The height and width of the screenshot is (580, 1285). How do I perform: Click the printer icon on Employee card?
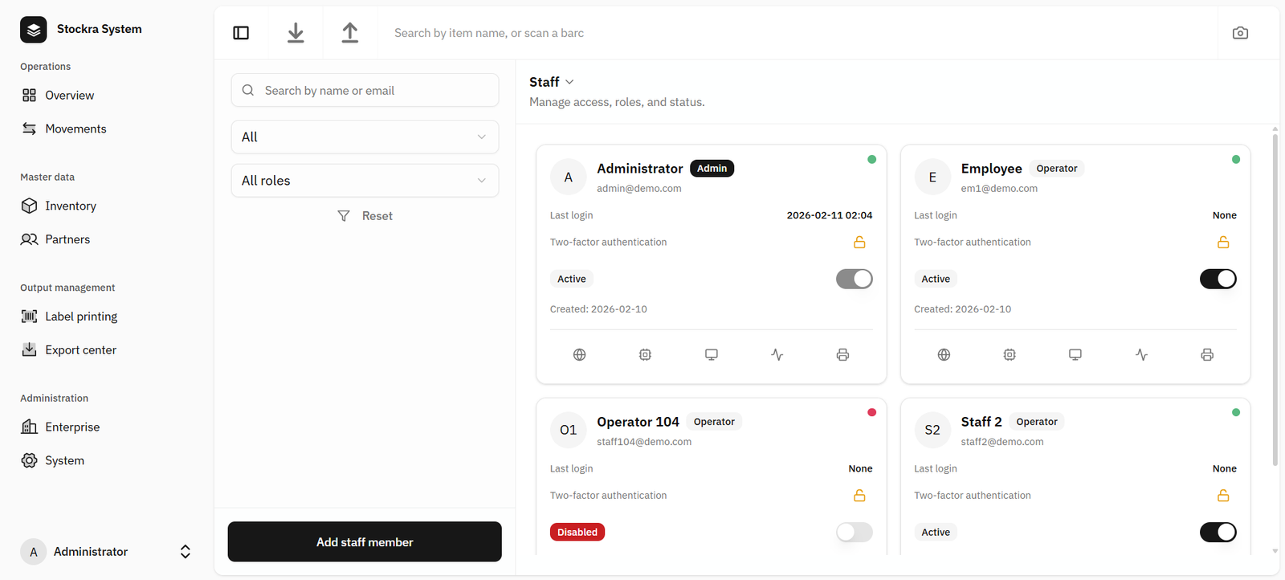(1206, 354)
